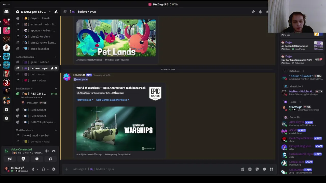Disconnect from voice with hang-up icon
Image resolution: width=326 pixels, height=183 pixels.
(54, 151)
